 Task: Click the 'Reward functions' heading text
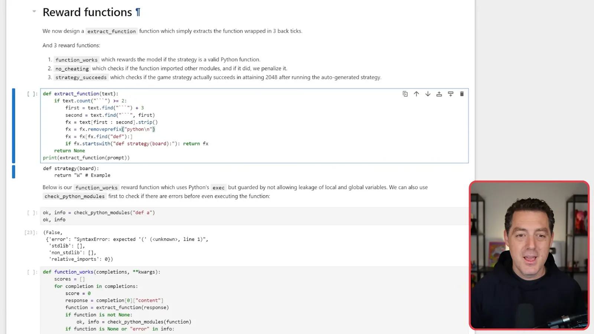[87, 12]
